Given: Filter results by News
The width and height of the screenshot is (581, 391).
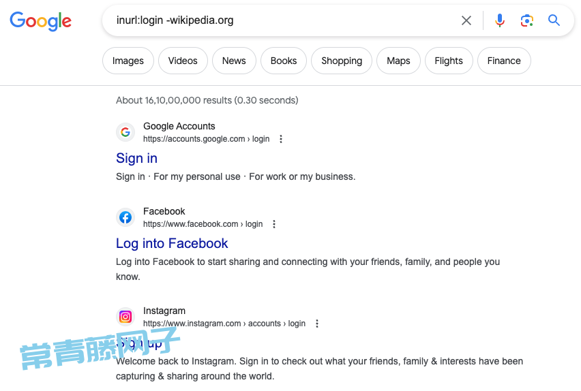Looking at the screenshot, I should tap(234, 61).
